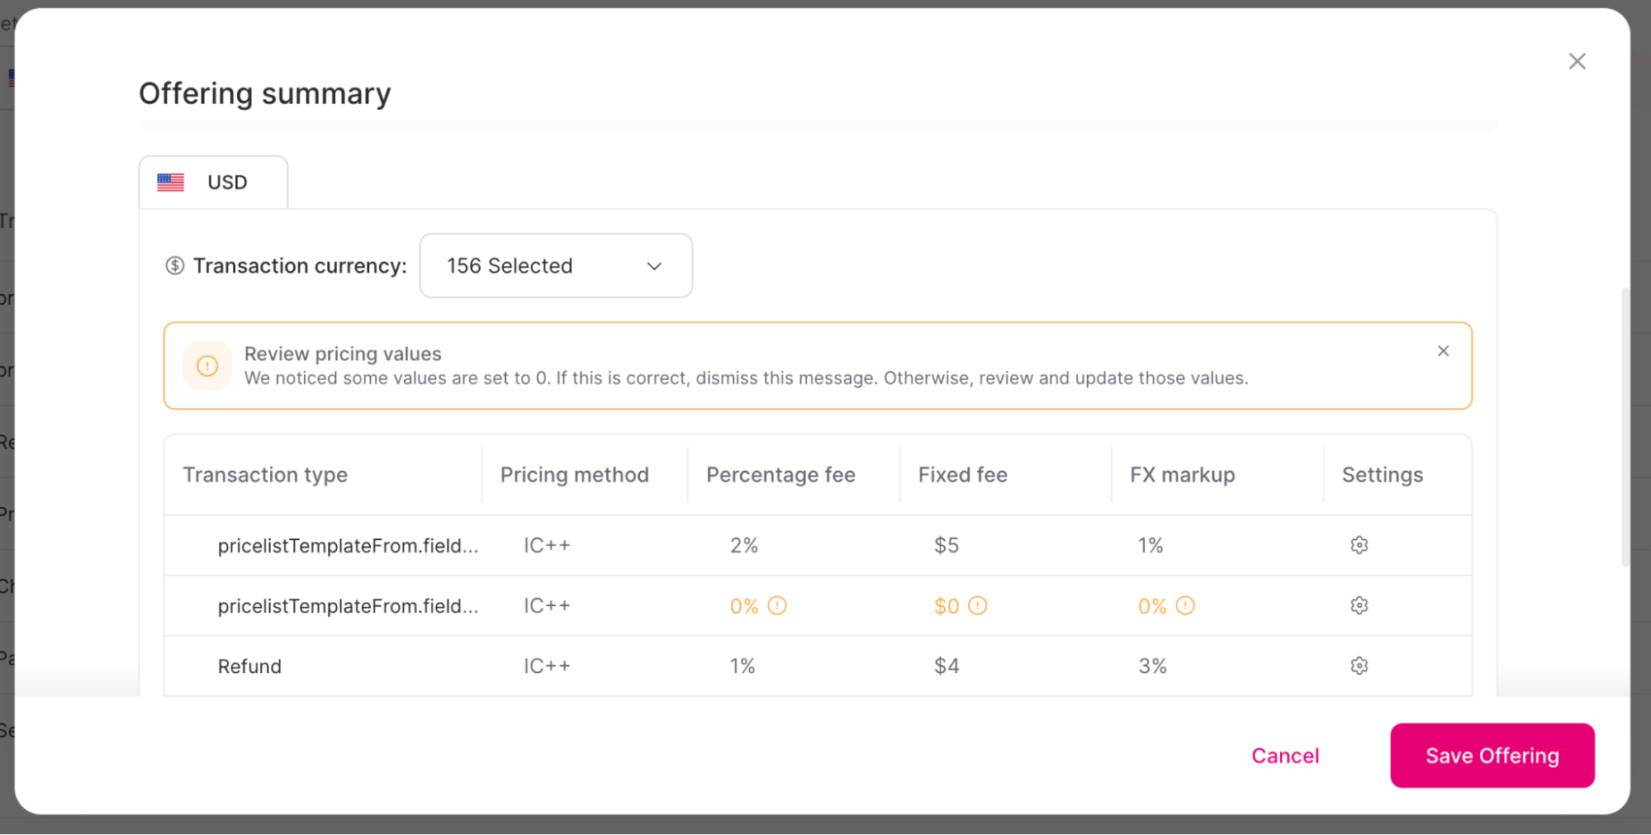Click the warning icon next to 0% percentage fee

776,605
